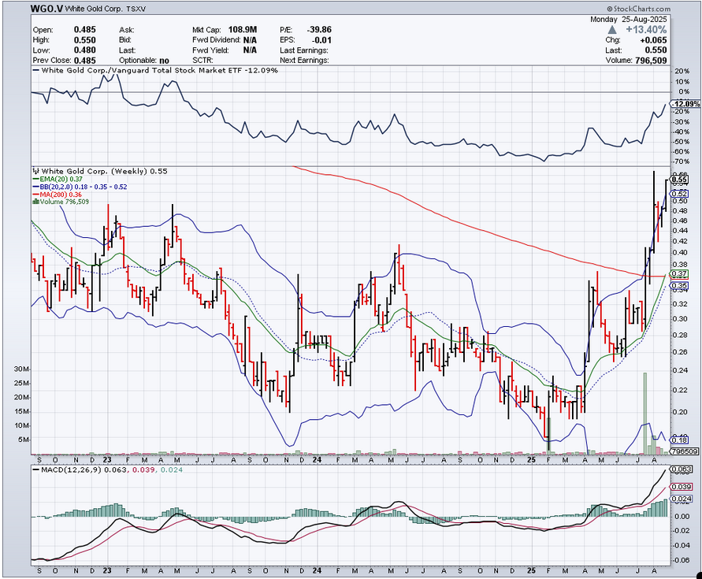Click the red MA(200) line marker in legend
Viewport: 702px width, 579px height.
pyautogui.click(x=35, y=195)
